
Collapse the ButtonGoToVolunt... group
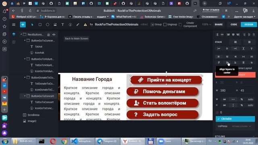pos(25,59)
